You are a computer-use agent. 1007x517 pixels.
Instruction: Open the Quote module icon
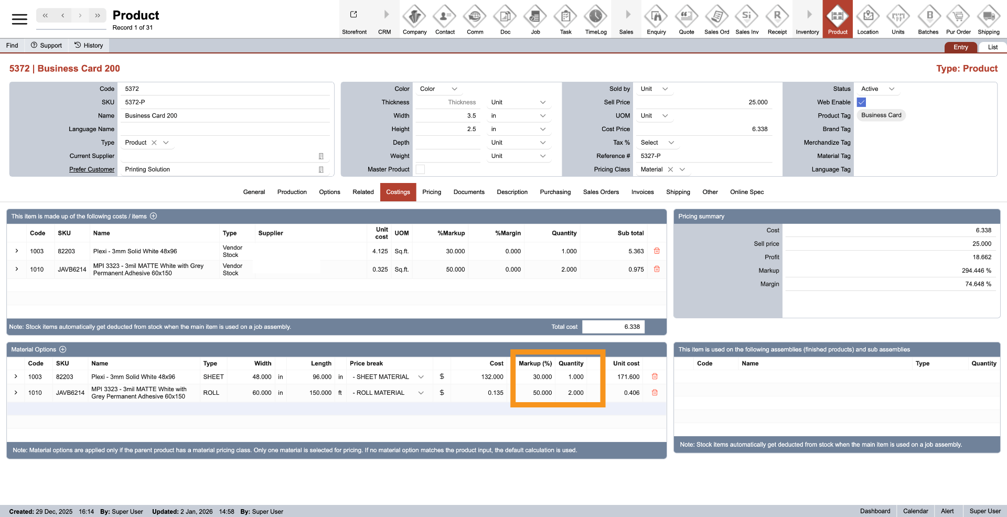tap(686, 17)
